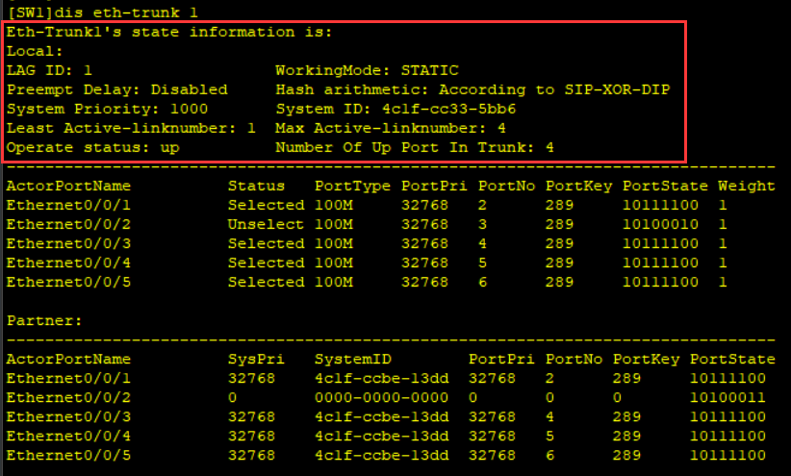The image size is (791, 476).
Task: Select 'Ethernet0/0/1' in the Partner table
Action: point(68,378)
